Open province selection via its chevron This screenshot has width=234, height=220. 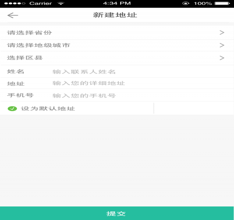(x=222, y=32)
